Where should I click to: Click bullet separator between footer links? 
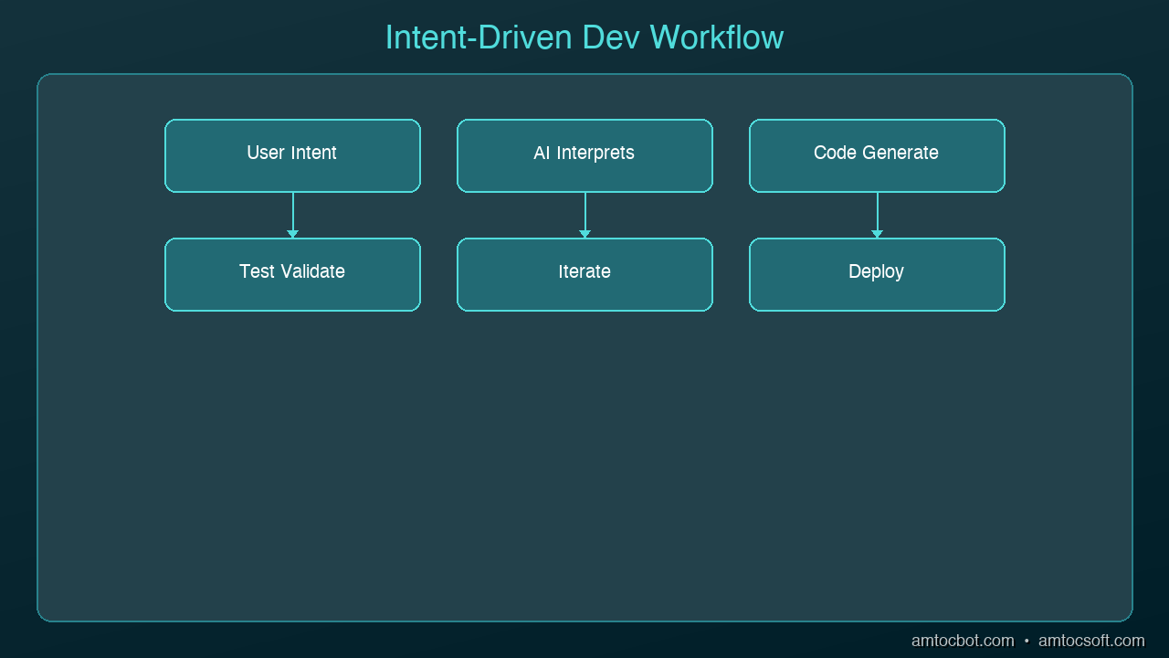1027,642
